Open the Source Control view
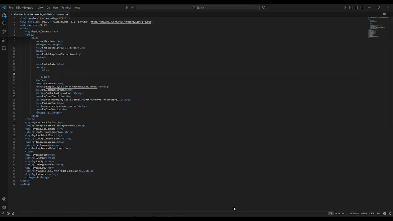The height and width of the screenshot is (221, 393). click(4, 32)
